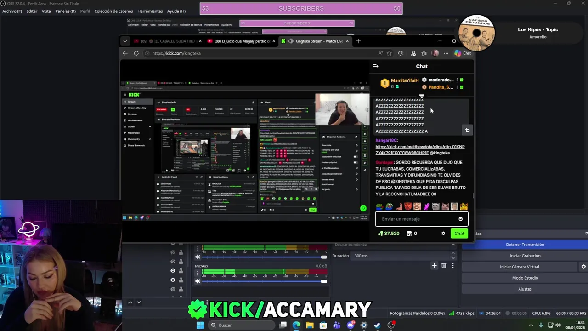588x331 pixels.
Task: Start Iniciar Cámara Virtual
Action: point(519,267)
